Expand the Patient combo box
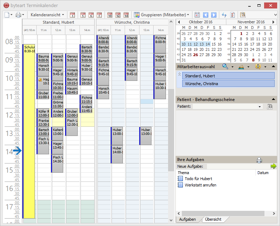The image size is (280, 226). coord(260,106)
